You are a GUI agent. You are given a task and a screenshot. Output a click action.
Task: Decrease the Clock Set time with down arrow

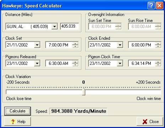(75, 46)
